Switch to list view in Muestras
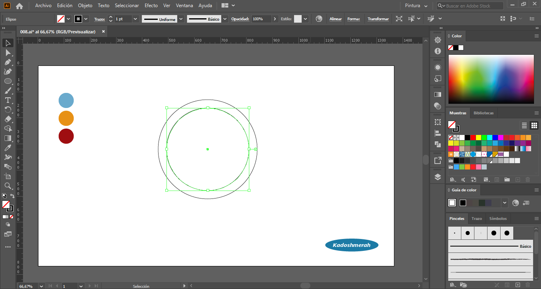The image size is (541, 289). click(524, 125)
